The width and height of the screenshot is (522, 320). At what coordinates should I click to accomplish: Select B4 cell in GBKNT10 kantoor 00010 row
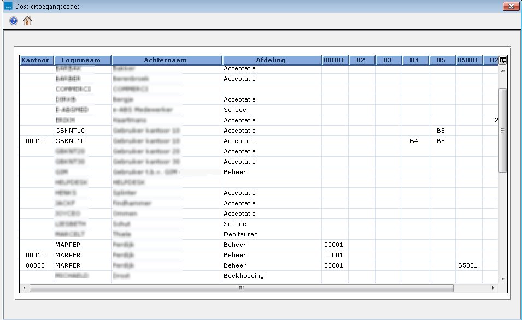[x=415, y=141]
